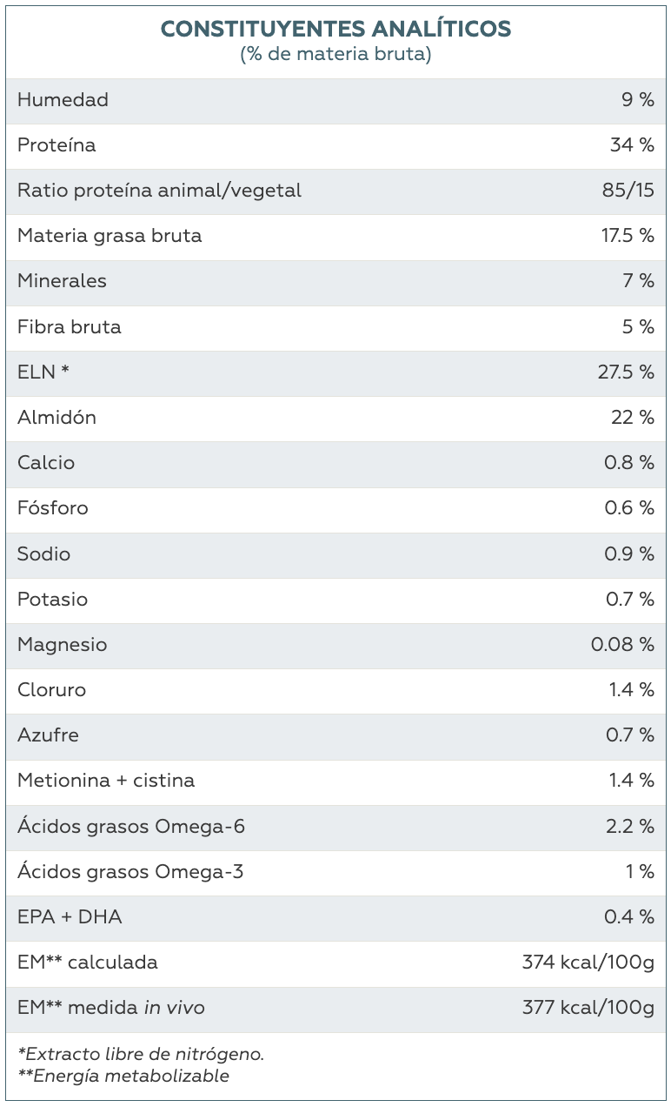Screen dimensions: 671x1107
Task: Click the Materia grasa bruta label
Action: point(110,236)
